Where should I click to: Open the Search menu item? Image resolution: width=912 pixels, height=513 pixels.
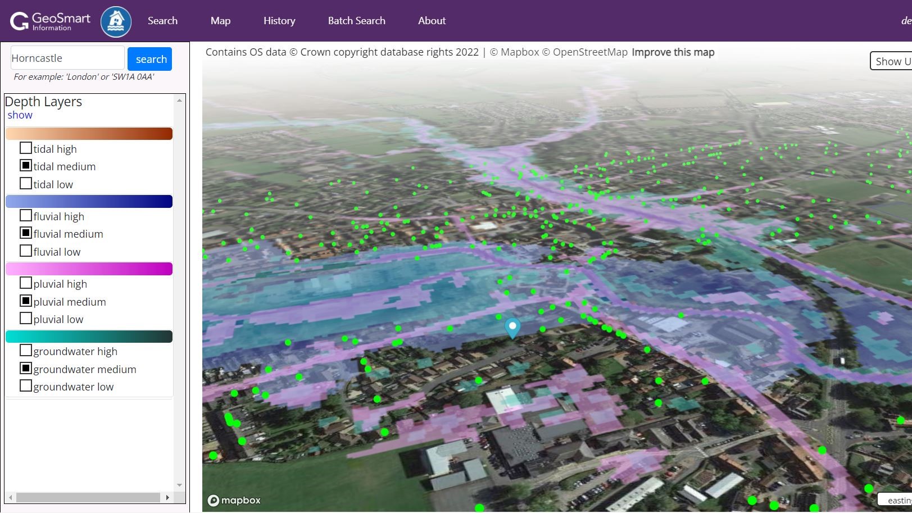[162, 21]
